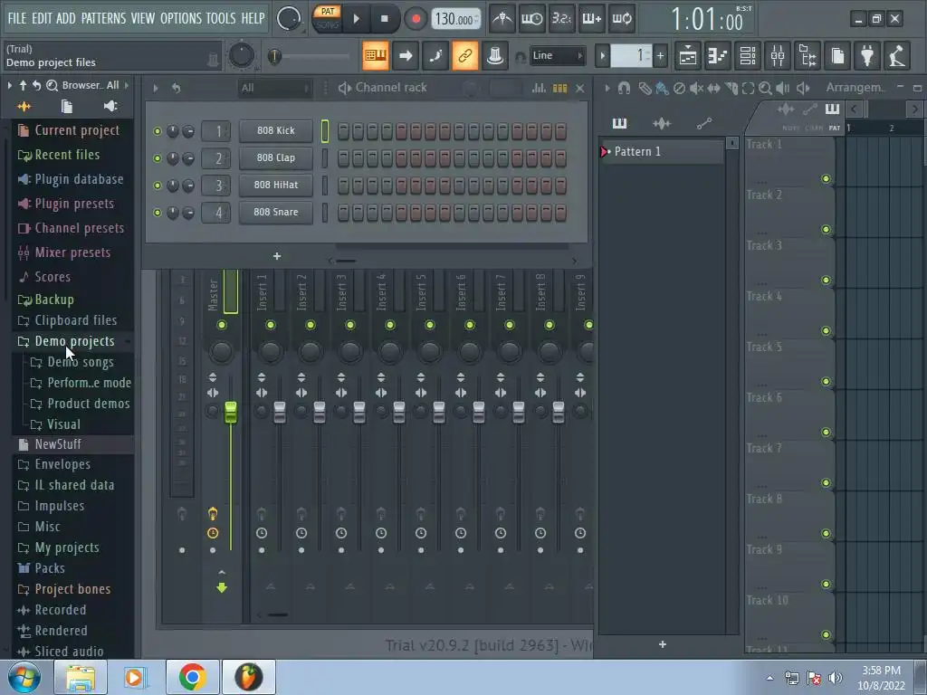Image resolution: width=927 pixels, height=695 pixels.
Task: Open Chrome from the Windows taskbar
Action: click(192, 677)
